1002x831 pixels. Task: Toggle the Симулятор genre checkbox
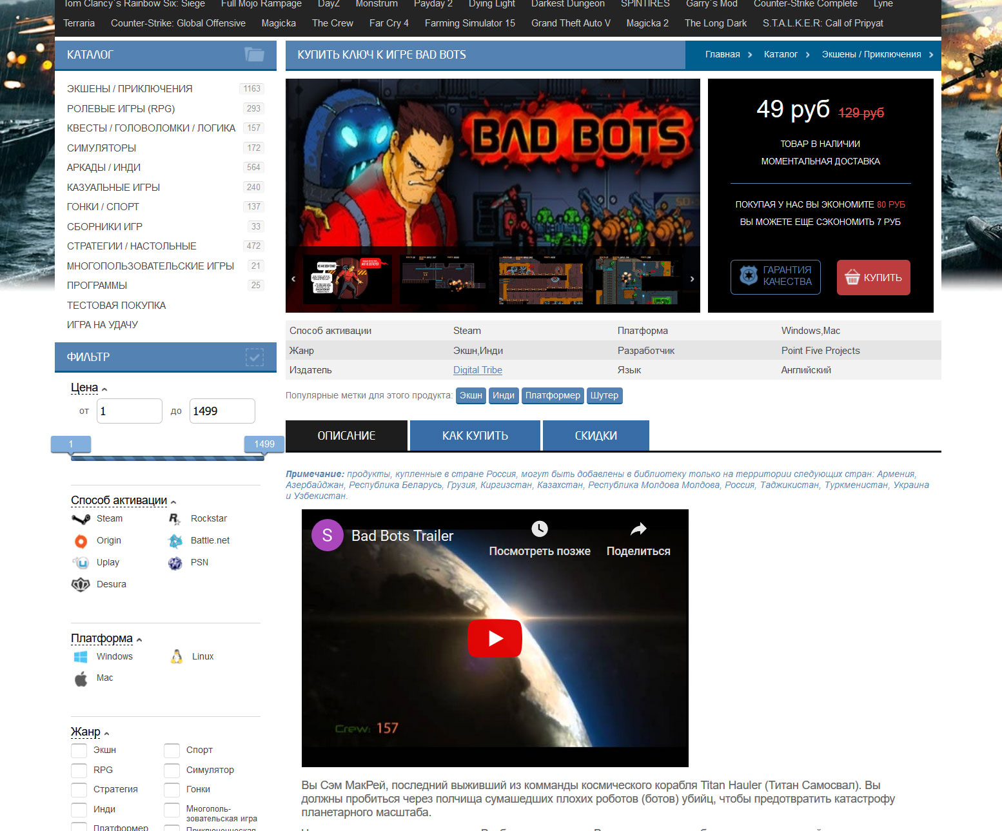[x=172, y=770]
